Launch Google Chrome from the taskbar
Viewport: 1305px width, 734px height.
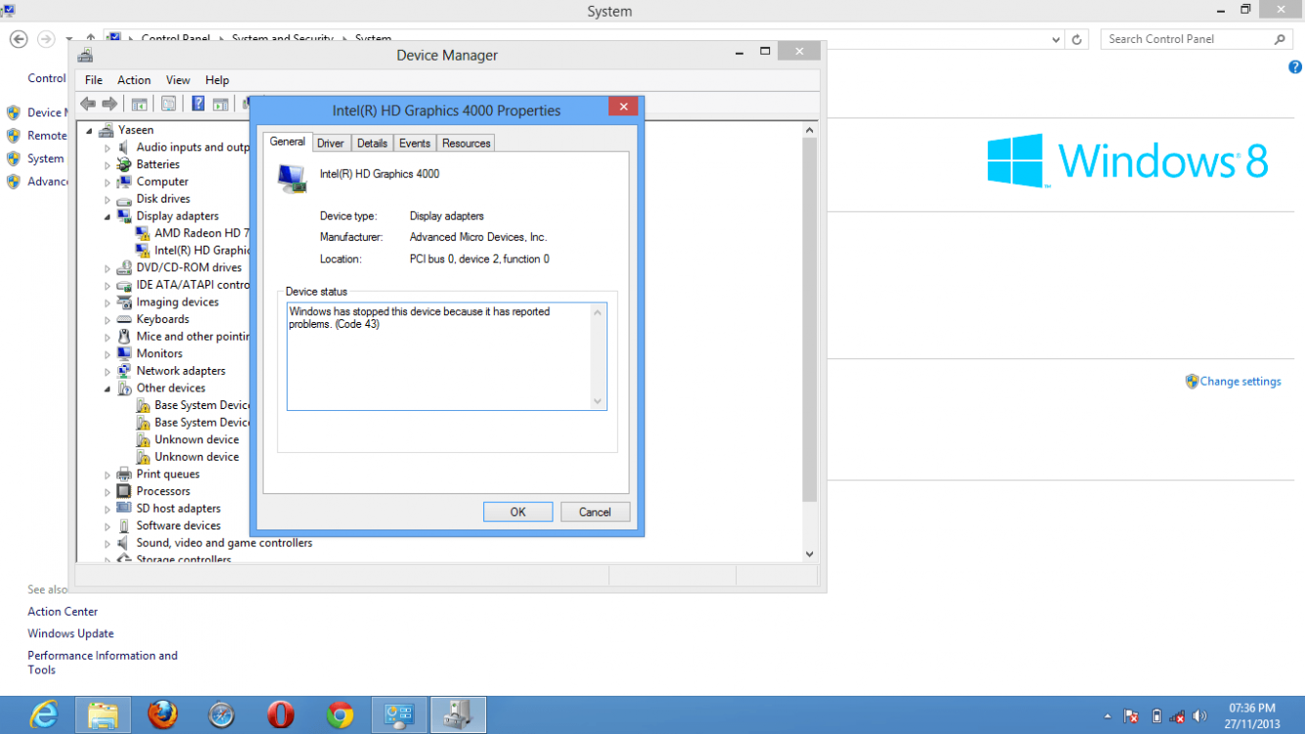(x=340, y=715)
